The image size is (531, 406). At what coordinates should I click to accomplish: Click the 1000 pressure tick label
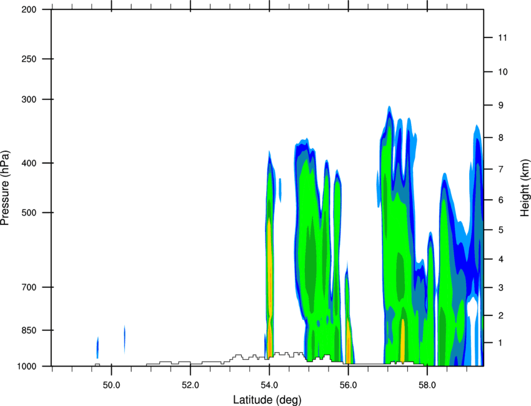tap(27, 366)
